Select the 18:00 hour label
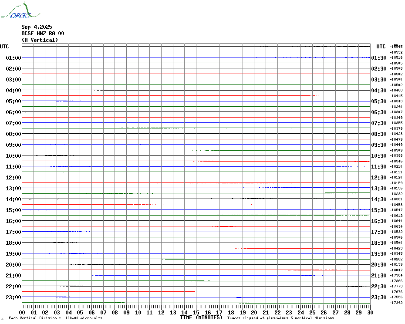 pyautogui.click(x=13, y=243)
